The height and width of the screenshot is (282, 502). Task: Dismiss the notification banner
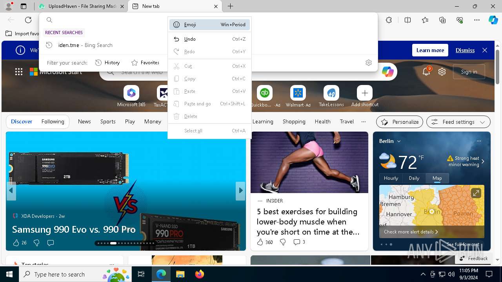(x=465, y=50)
